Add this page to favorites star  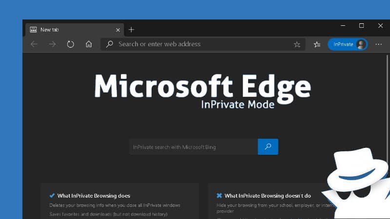point(297,44)
